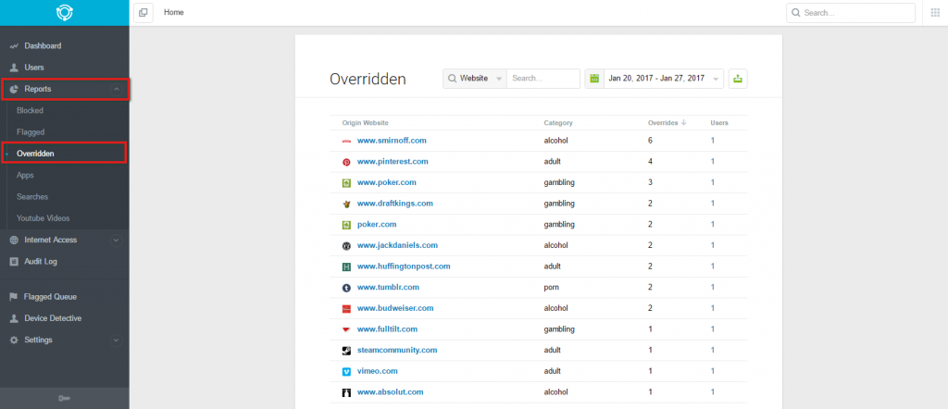Open the Flagged report

[x=31, y=131]
